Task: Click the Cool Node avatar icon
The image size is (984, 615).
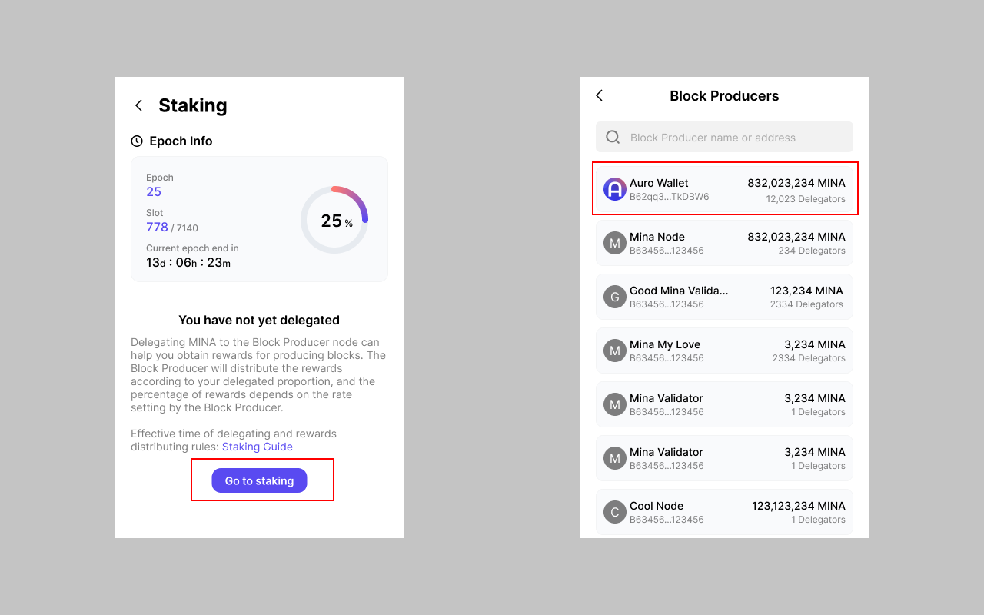Action: [615, 512]
